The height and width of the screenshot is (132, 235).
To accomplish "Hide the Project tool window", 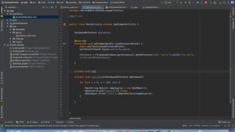I will (56, 7).
